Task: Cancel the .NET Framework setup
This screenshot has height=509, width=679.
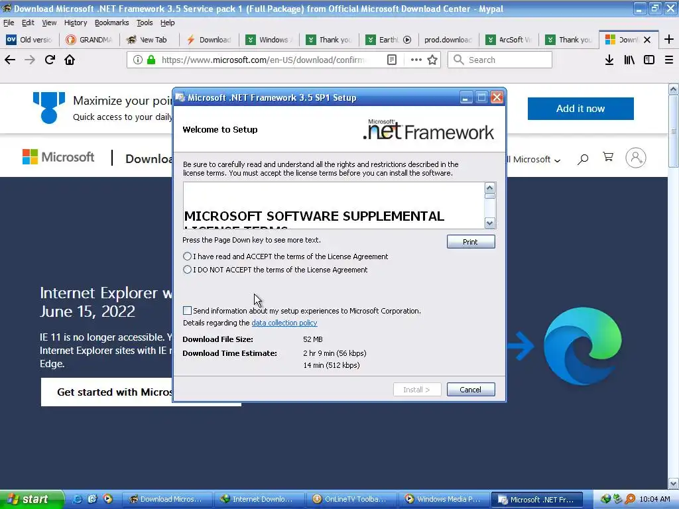Action: tap(471, 390)
